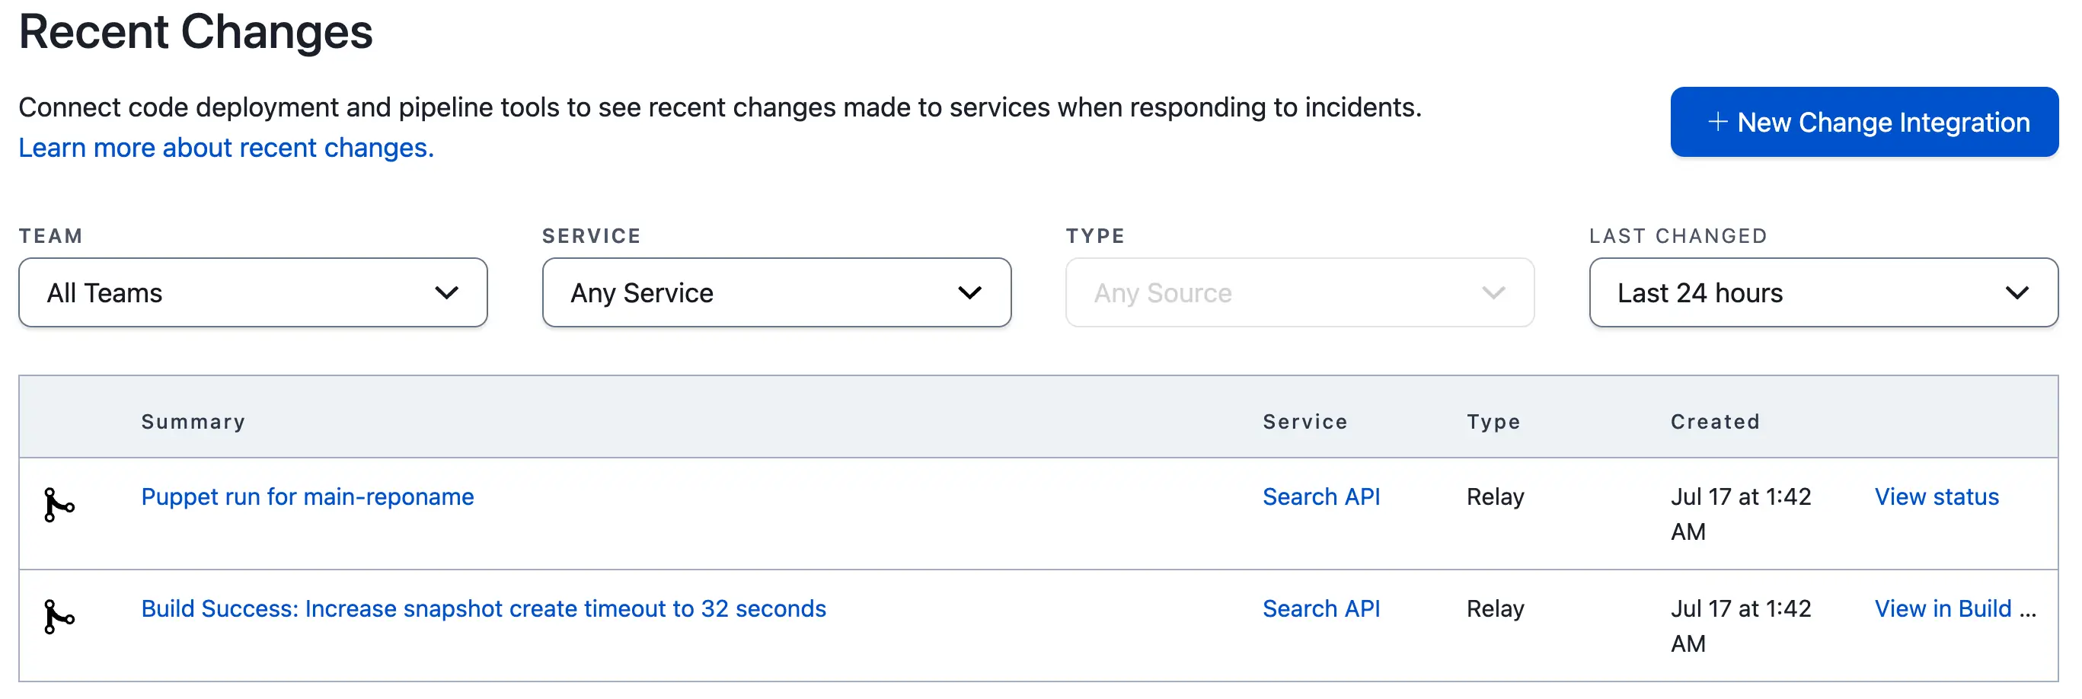The width and height of the screenshot is (2082, 699).
Task: Open Search API service in Build Success row
Action: pyautogui.click(x=1320, y=608)
